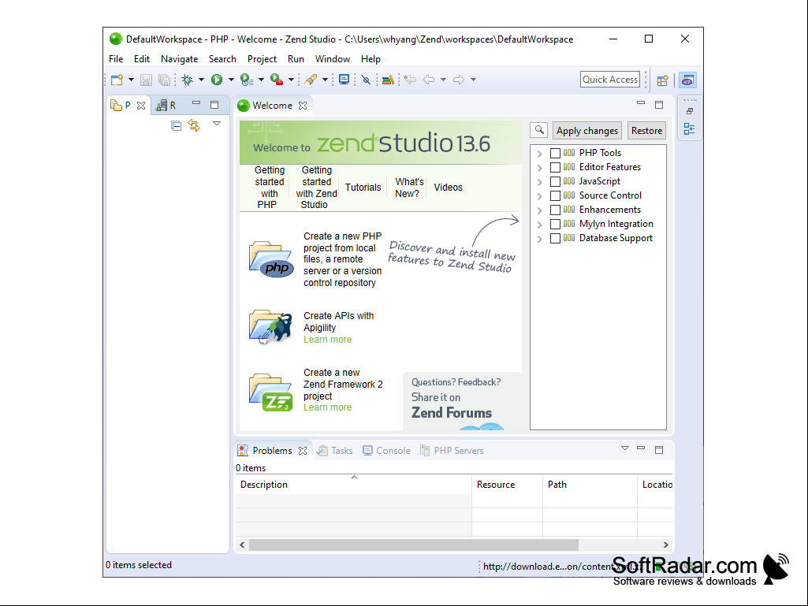Minimize the Welcome editor pane
808x606 pixels.
(x=641, y=103)
